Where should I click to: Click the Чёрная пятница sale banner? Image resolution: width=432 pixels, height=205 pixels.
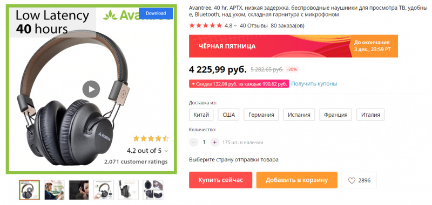pyautogui.click(x=293, y=46)
